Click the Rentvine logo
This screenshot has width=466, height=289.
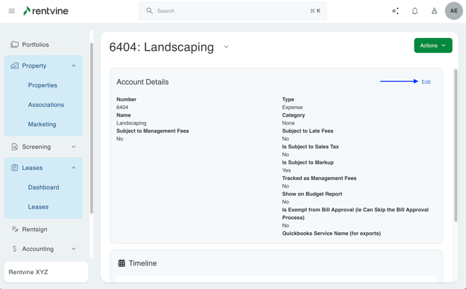(45, 11)
